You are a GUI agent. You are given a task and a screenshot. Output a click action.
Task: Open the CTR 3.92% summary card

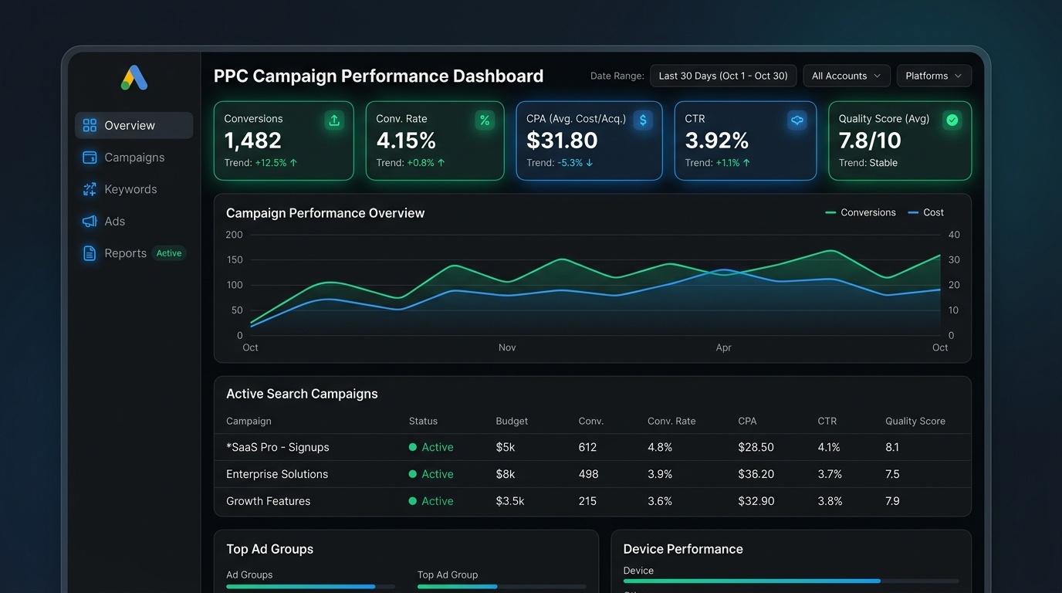pyautogui.click(x=746, y=141)
